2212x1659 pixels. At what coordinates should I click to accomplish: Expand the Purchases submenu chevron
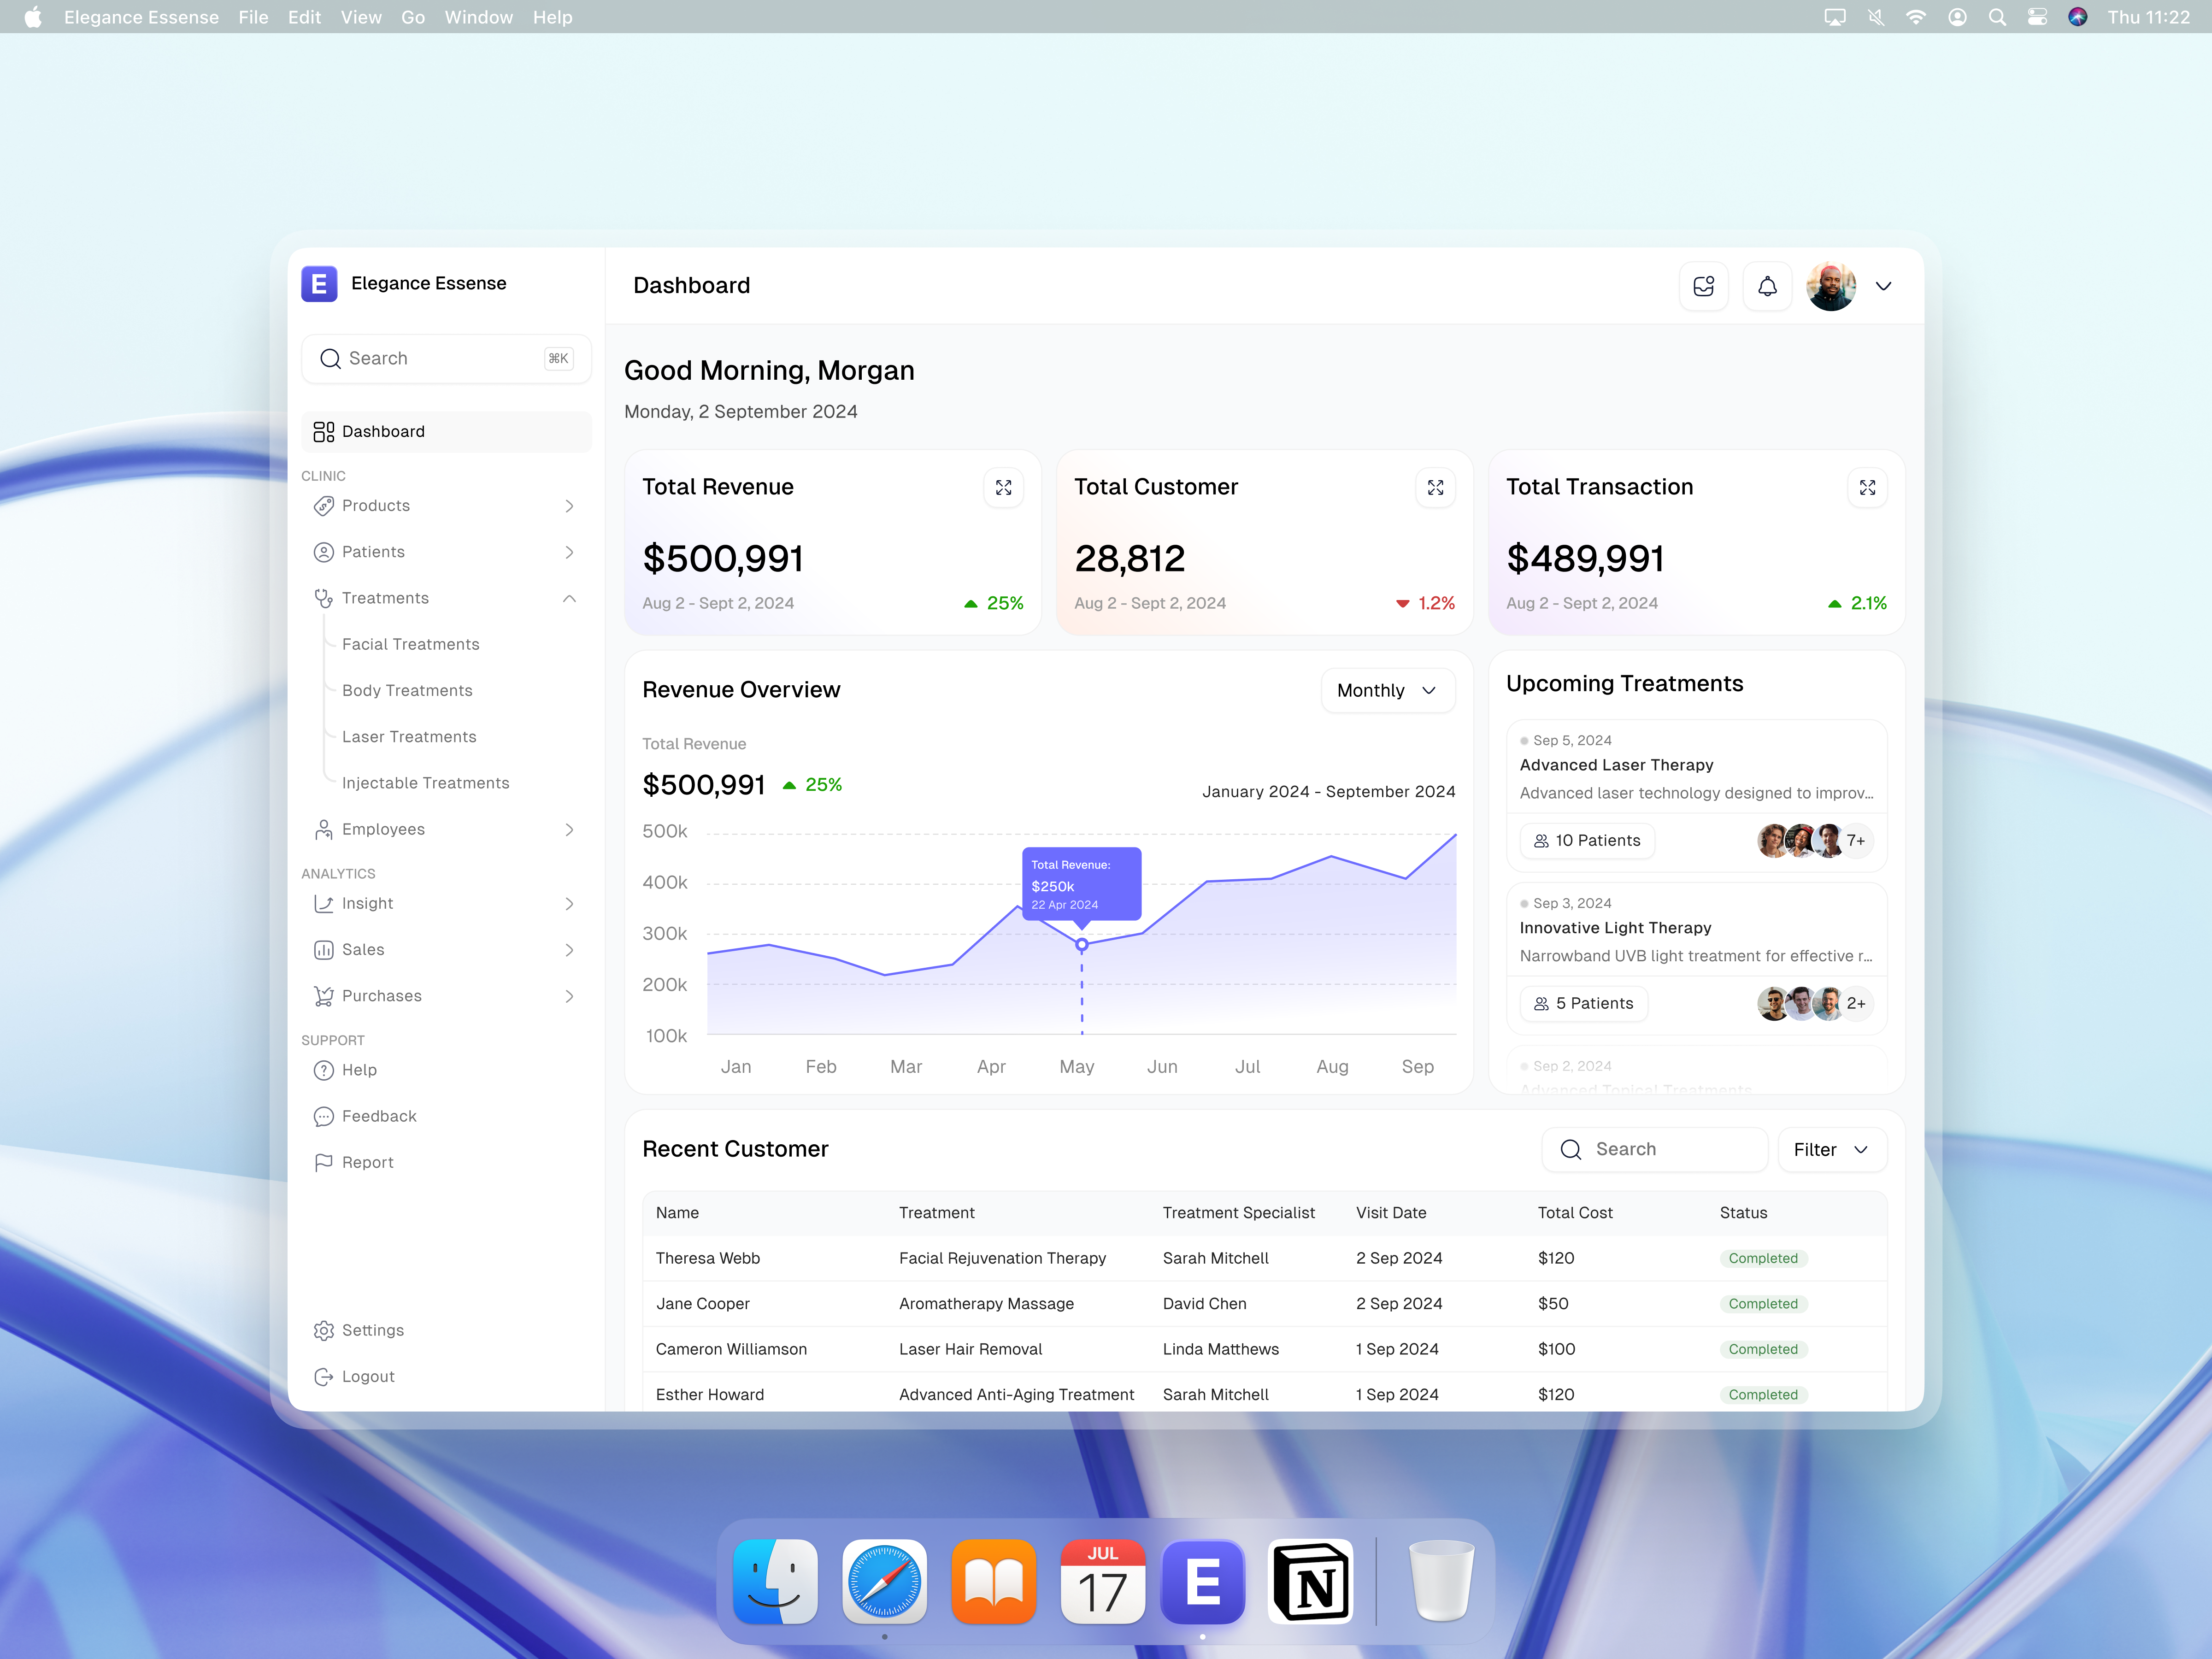point(569,996)
